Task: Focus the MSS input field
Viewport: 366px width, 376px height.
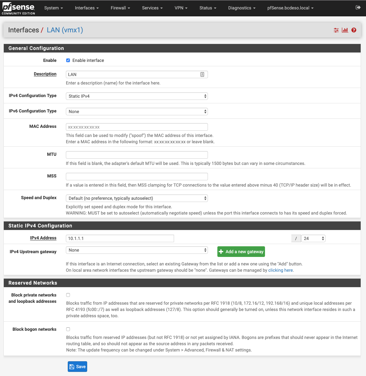Action: (137, 177)
